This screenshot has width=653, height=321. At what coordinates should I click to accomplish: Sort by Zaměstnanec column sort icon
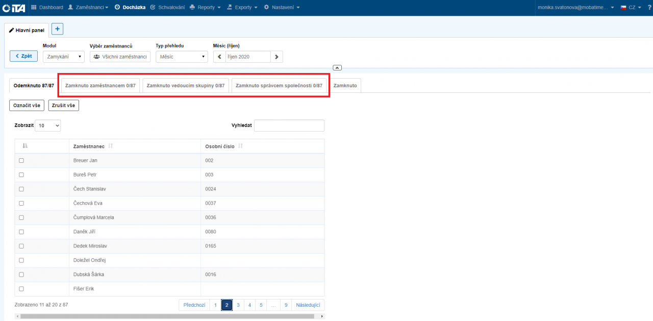point(111,146)
